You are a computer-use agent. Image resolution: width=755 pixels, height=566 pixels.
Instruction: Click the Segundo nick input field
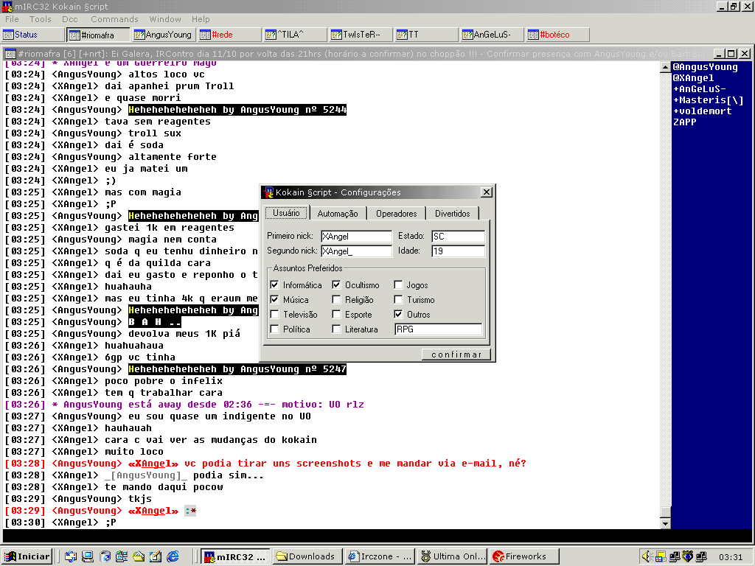click(x=356, y=251)
